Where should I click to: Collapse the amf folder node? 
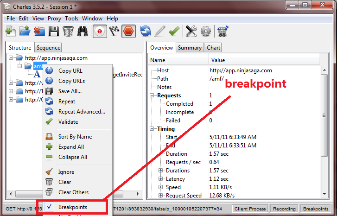pyautogui.click(x=20, y=66)
